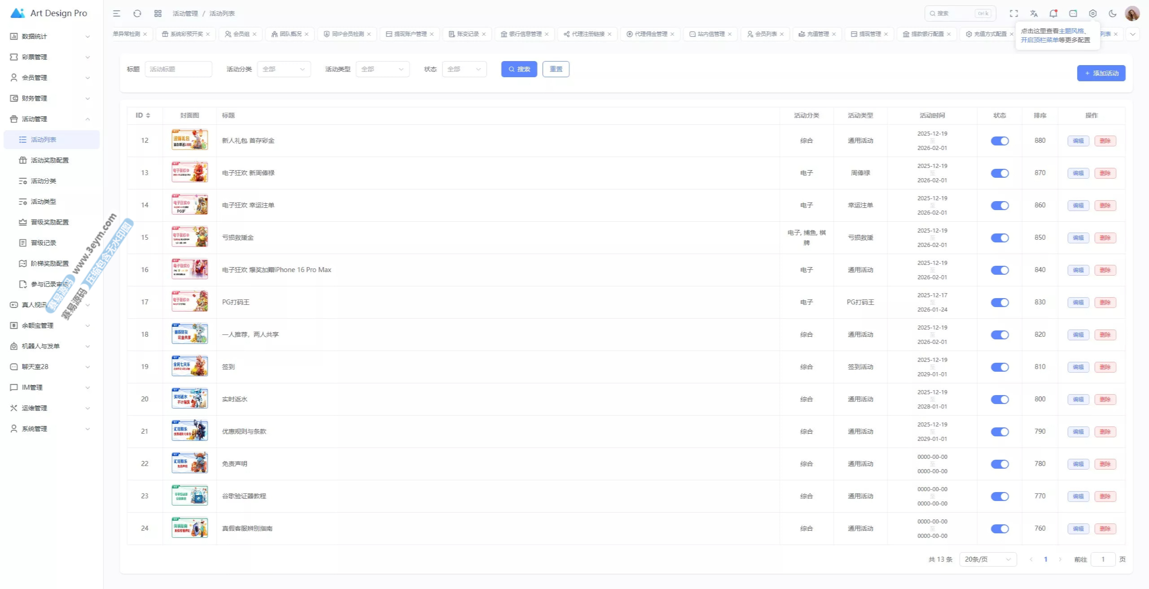This screenshot has height=589, width=1149.
Task: Open cover thumbnail of 亏损救援金 activity
Action: [x=189, y=237]
